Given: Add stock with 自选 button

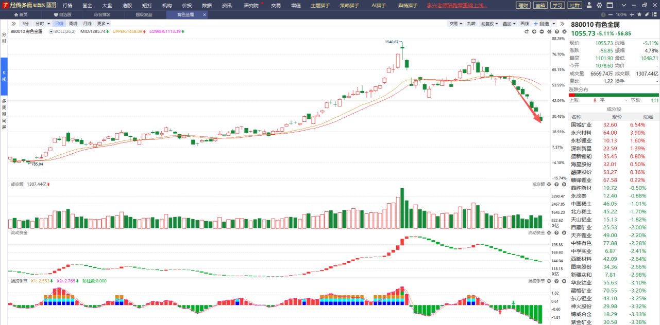Looking at the screenshot, I should (542, 24).
